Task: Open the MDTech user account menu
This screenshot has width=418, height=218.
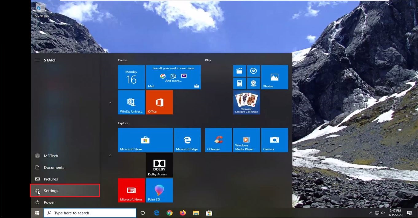Action: point(65,156)
